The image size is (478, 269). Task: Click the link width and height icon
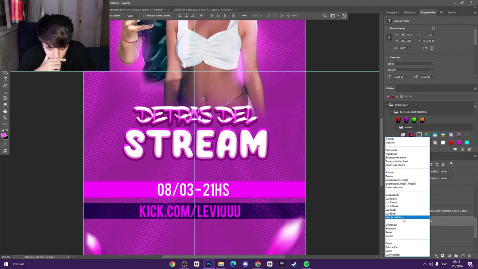tap(389, 37)
